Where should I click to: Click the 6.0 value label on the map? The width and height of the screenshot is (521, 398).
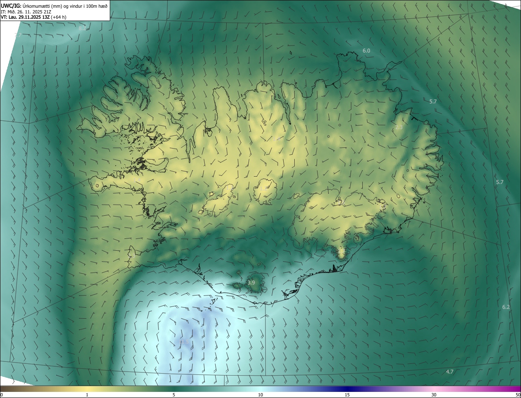(366, 50)
